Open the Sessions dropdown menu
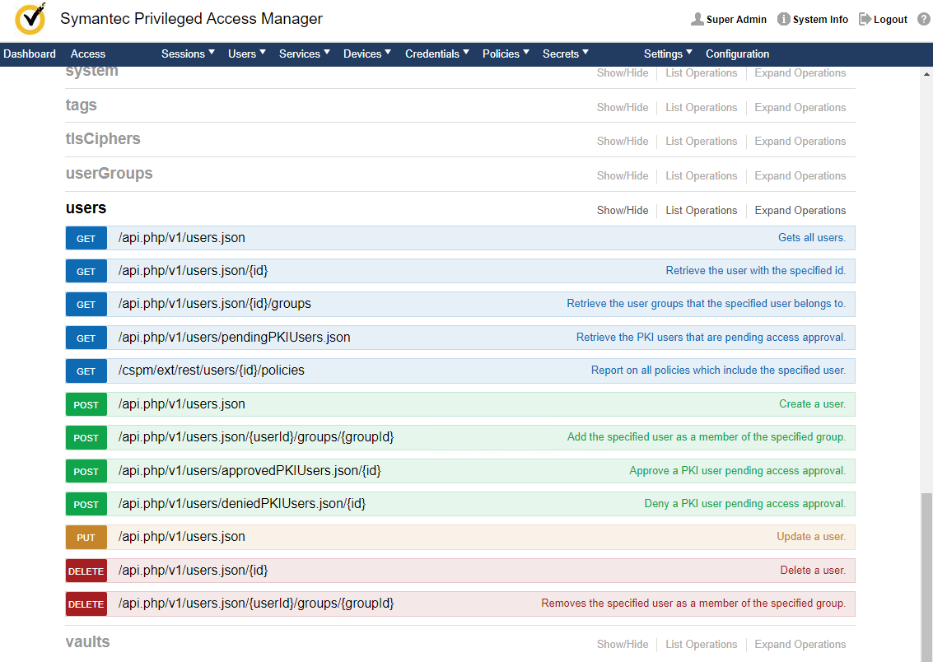Screen dimensions: 933x662 point(188,54)
